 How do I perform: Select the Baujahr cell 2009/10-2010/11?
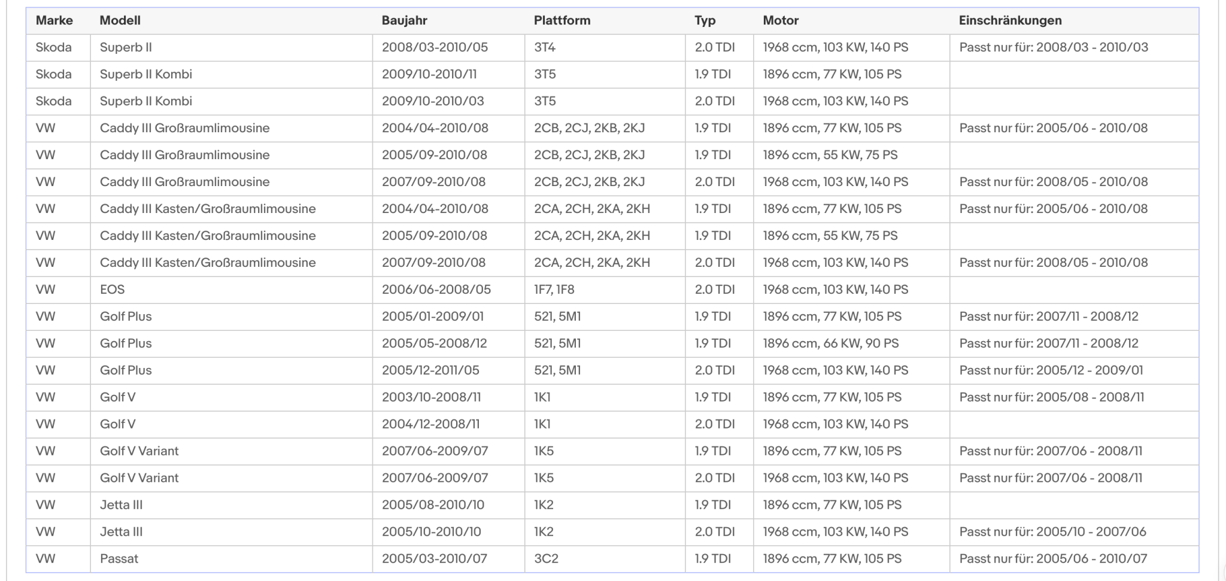[449, 74]
